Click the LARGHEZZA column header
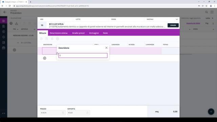The image size is (217, 122). (115, 44)
